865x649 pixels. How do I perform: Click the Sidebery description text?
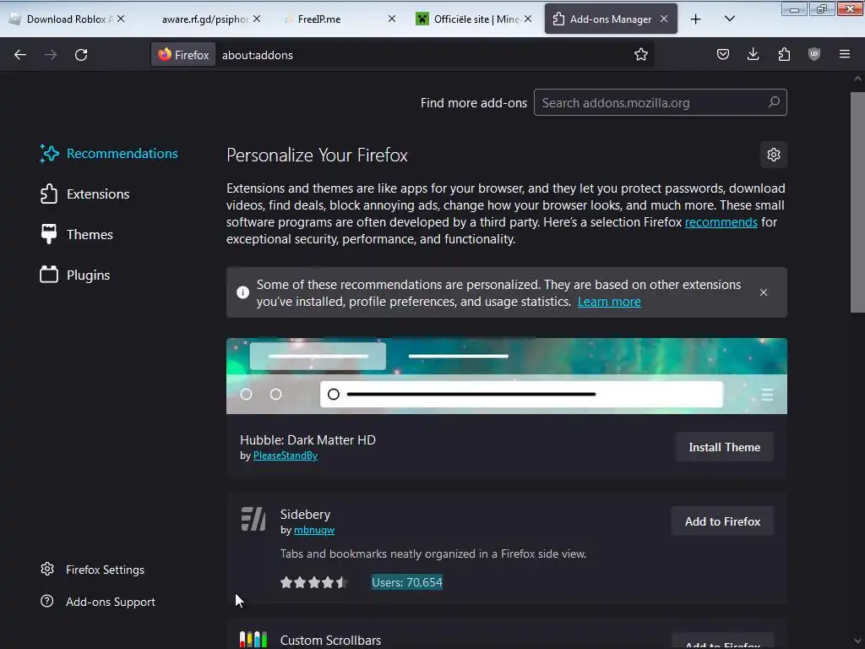pos(433,554)
